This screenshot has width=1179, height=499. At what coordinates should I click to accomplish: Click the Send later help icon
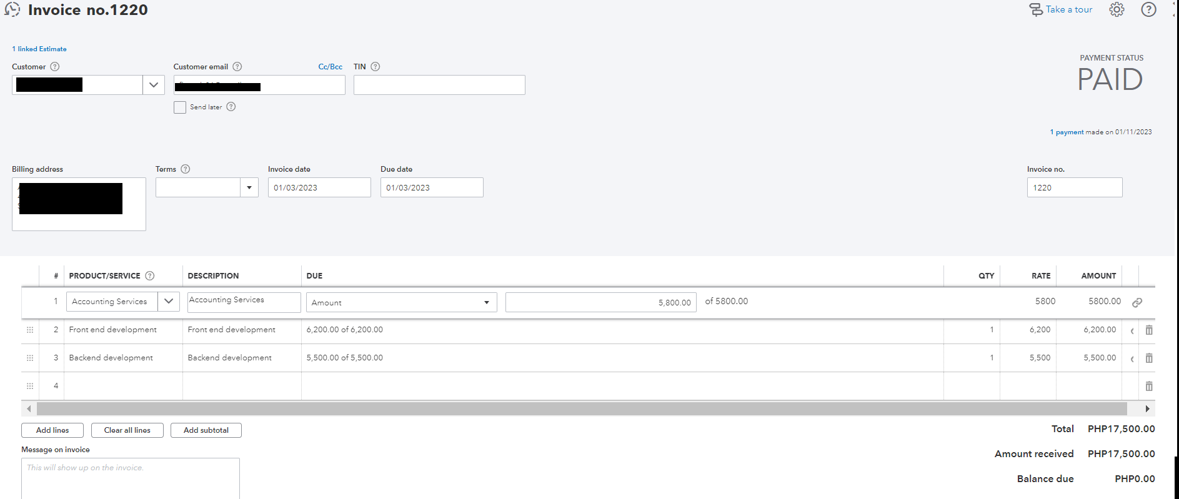pos(231,107)
